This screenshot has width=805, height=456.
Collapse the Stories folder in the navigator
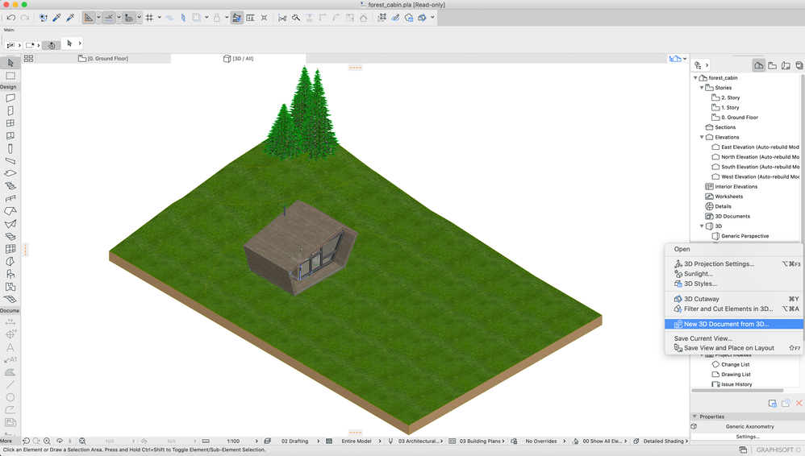pyautogui.click(x=702, y=88)
